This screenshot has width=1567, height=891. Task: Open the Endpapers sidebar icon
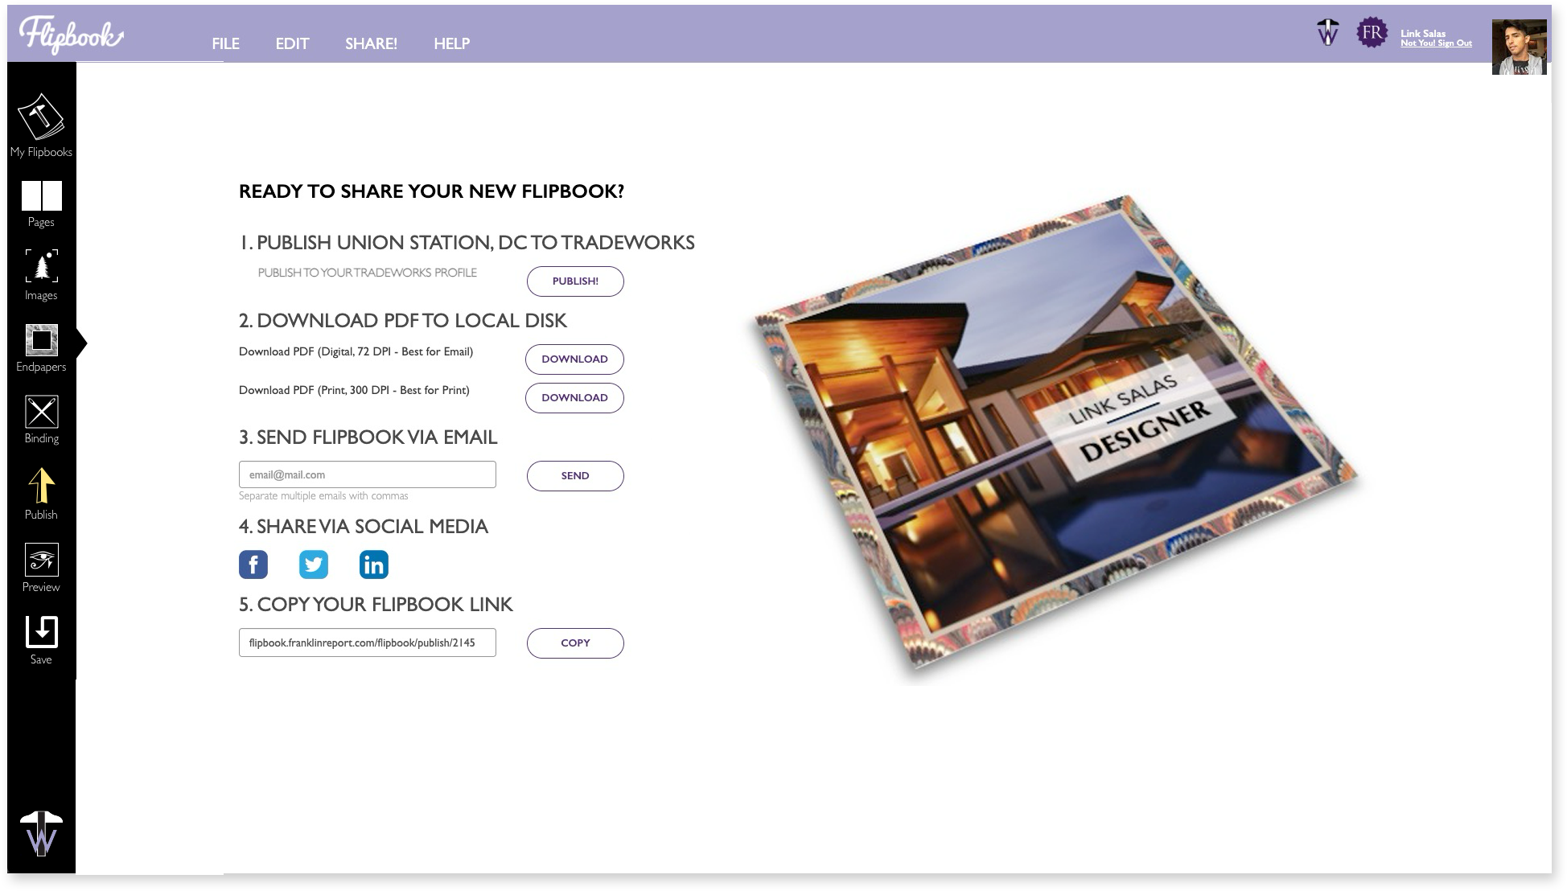point(41,340)
